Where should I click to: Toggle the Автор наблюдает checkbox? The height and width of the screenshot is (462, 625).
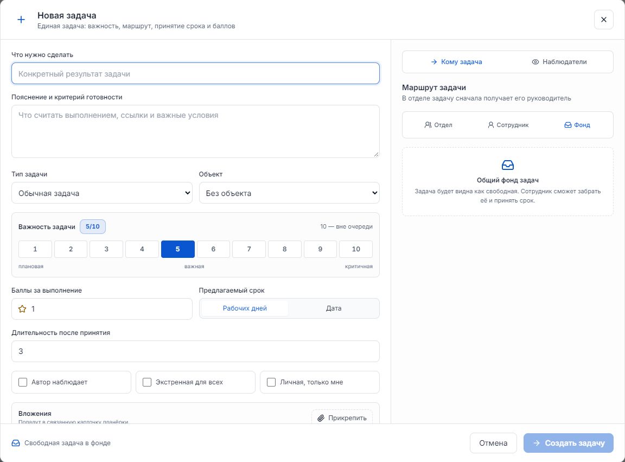coord(23,382)
